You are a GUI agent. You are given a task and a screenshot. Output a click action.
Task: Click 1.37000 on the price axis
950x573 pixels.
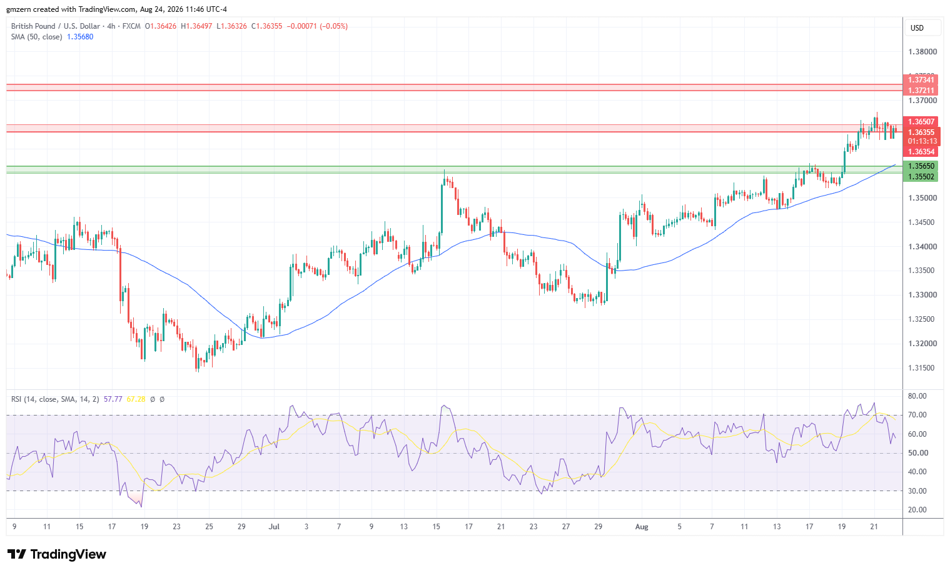pyautogui.click(x=922, y=101)
